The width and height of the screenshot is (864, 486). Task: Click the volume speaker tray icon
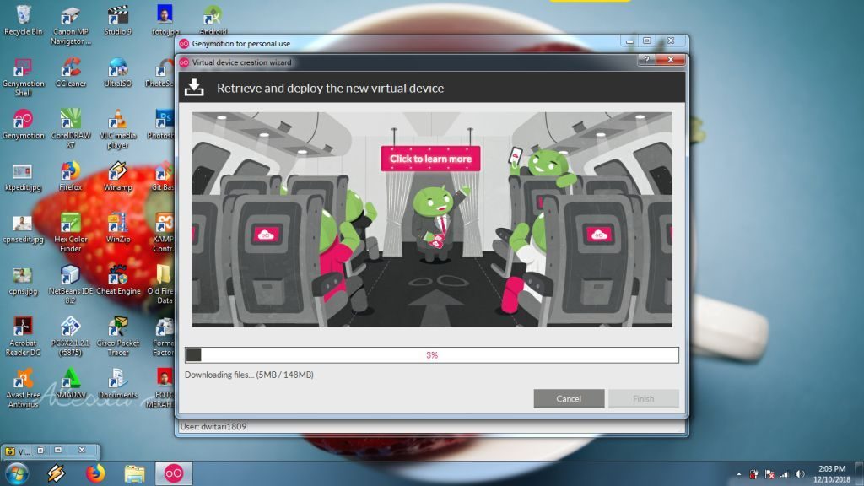tap(800, 474)
